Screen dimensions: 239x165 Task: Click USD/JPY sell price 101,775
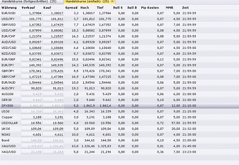coord(31,19)
